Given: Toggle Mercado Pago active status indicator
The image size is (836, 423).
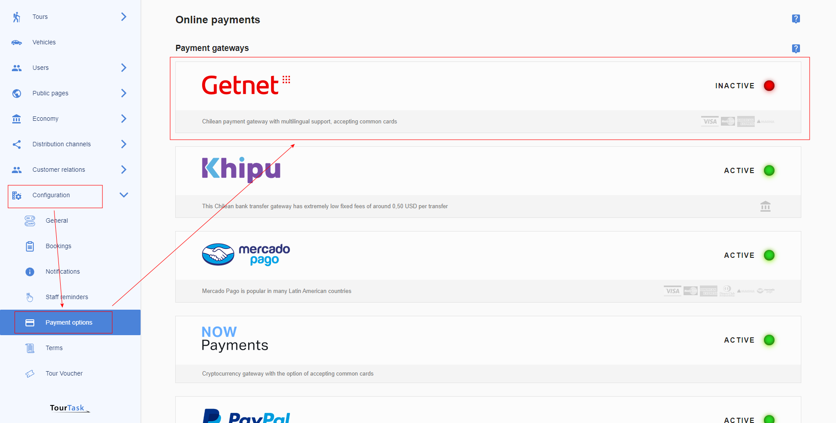Looking at the screenshot, I should 769,255.
